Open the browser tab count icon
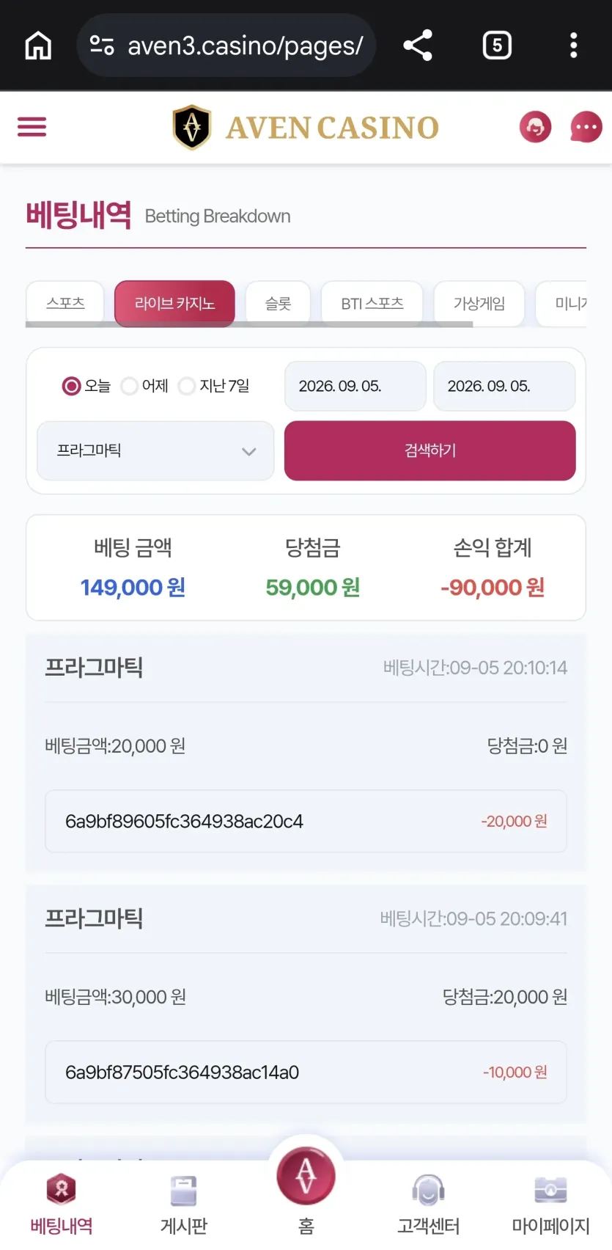Screen dimensions: 612x1250 tap(497, 45)
